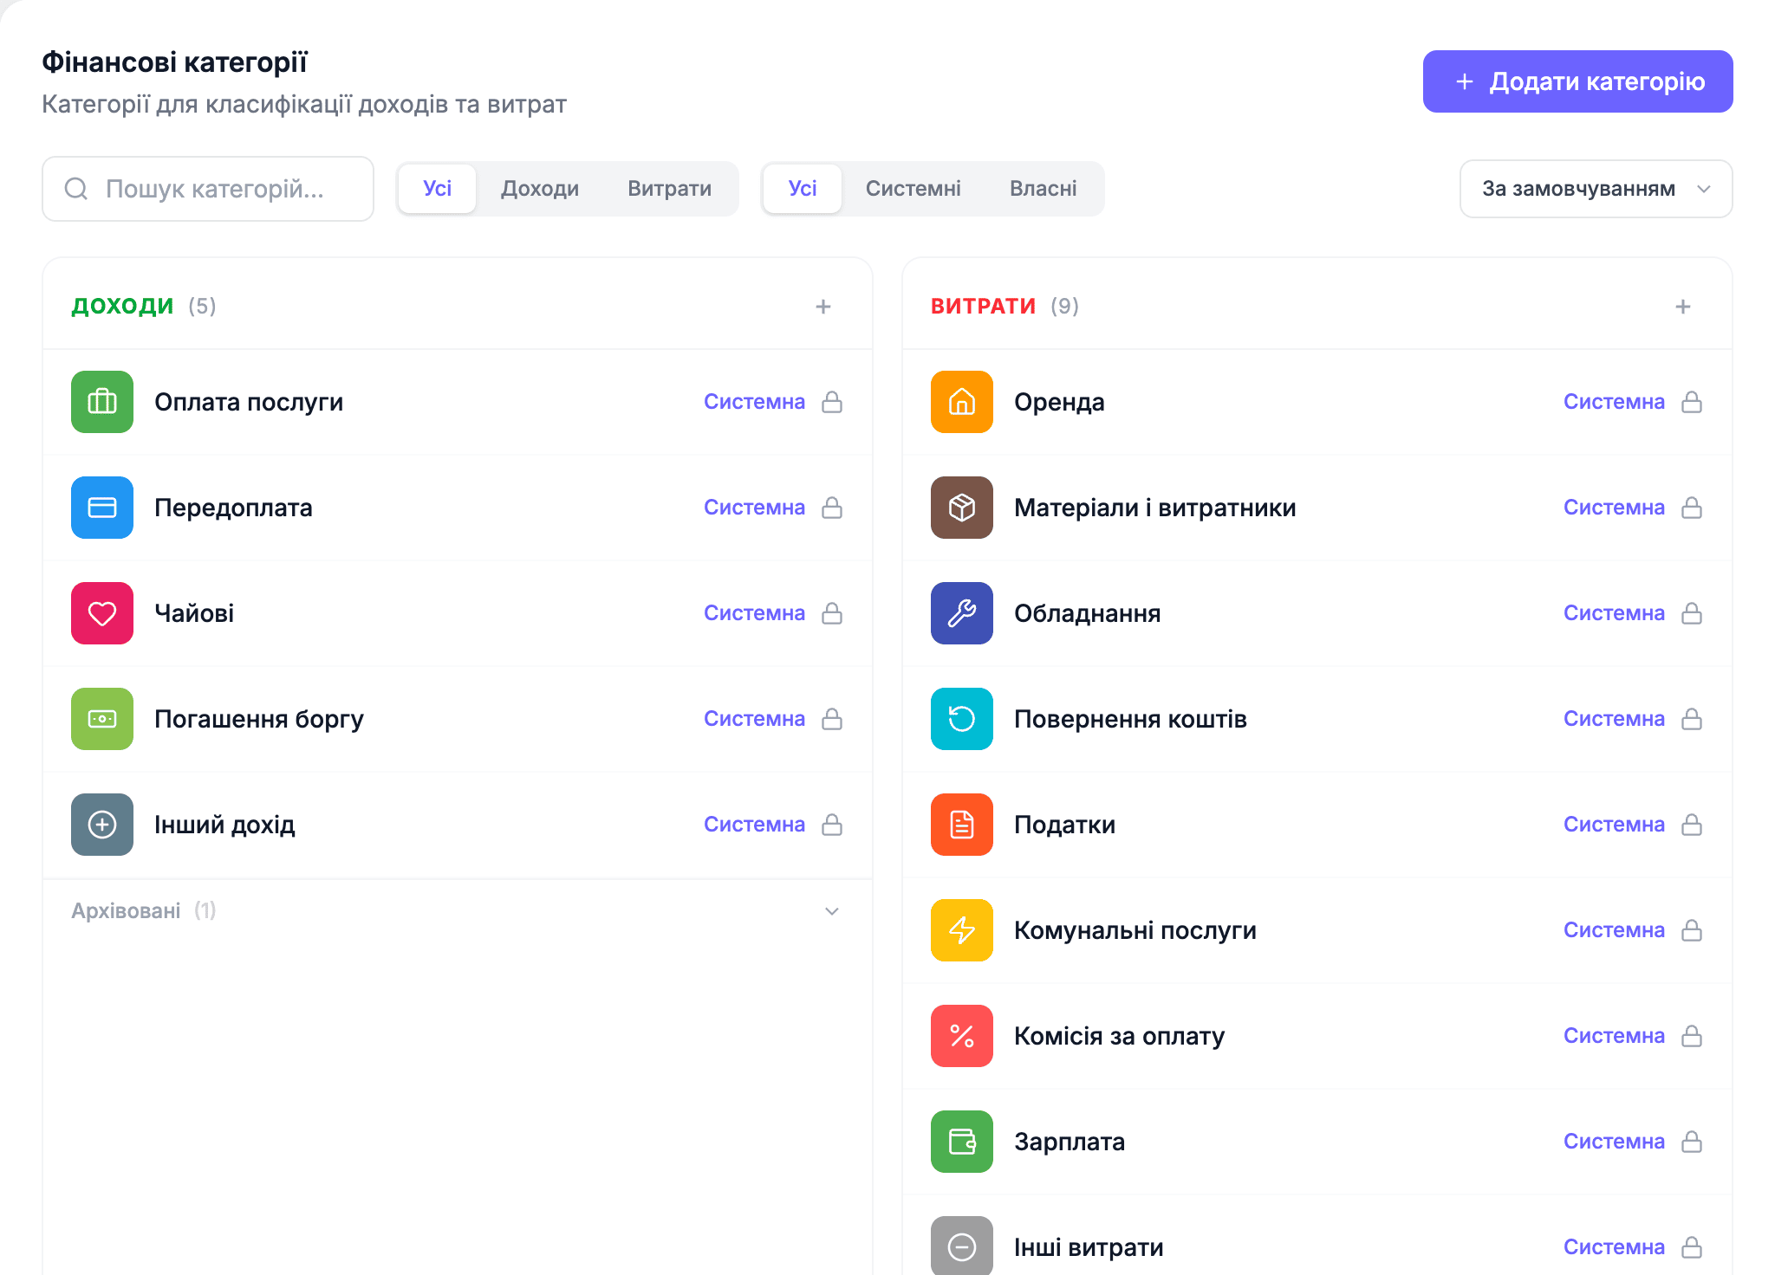Click the lock icon on the Оренда row

click(1692, 402)
